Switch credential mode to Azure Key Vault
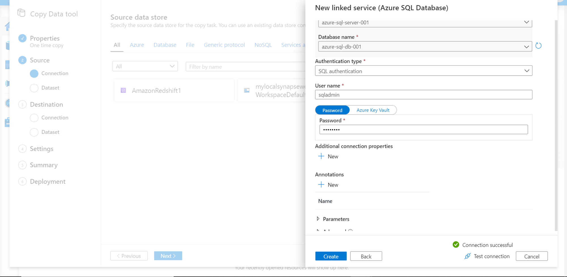This screenshot has height=277, width=567. [373, 110]
